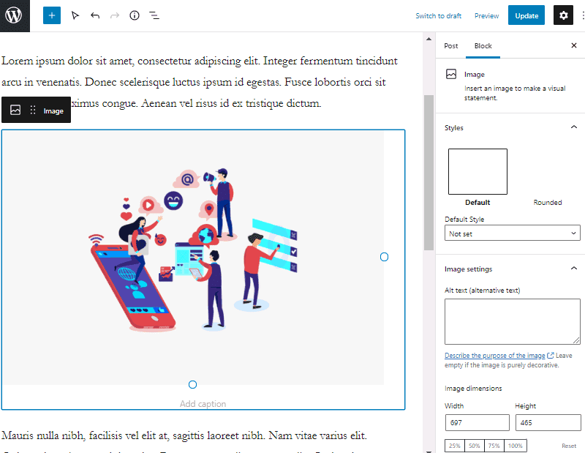Viewport: 585px width, 453px height.
Task: Select the illustration image in the editor
Action: (x=193, y=258)
